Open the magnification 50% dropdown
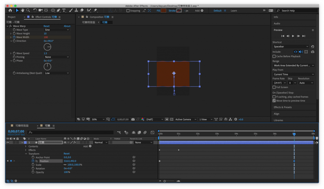The height and width of the screenshot is (189, 324). pyautogui.click(x=98, y=120)
